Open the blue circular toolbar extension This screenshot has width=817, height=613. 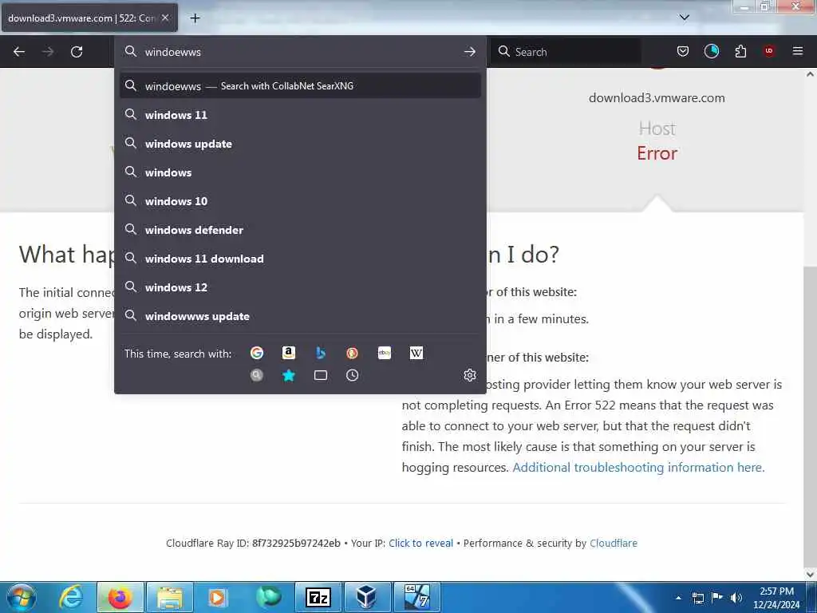[711, 51]
